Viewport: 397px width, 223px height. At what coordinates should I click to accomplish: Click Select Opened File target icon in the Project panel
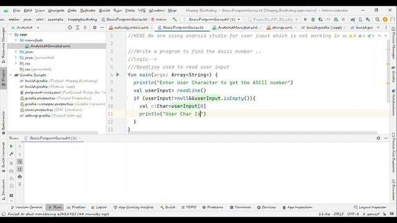[x=70, y=27]
